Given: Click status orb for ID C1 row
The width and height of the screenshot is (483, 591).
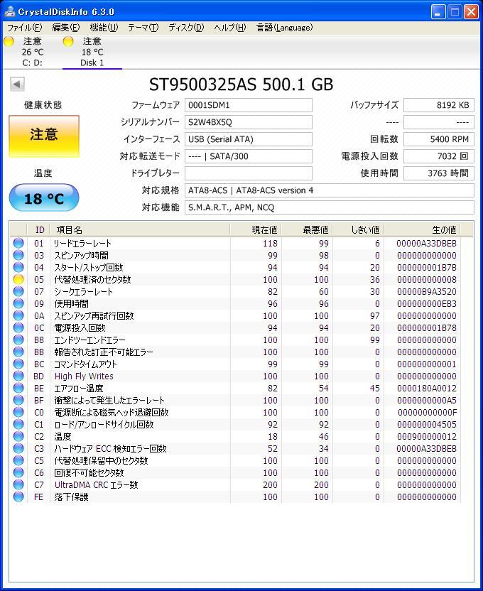Looking at the screenshot, I should [x=18, y=424].
